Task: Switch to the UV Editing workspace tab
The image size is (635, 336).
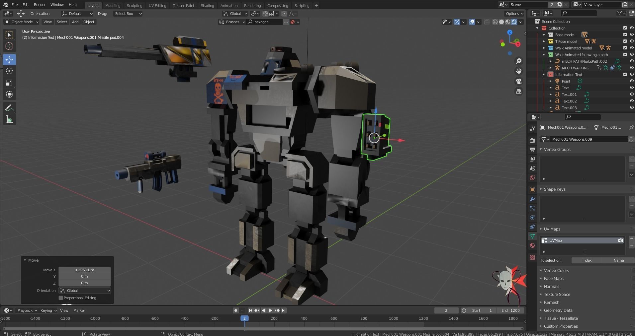Action: pos(157,5)
